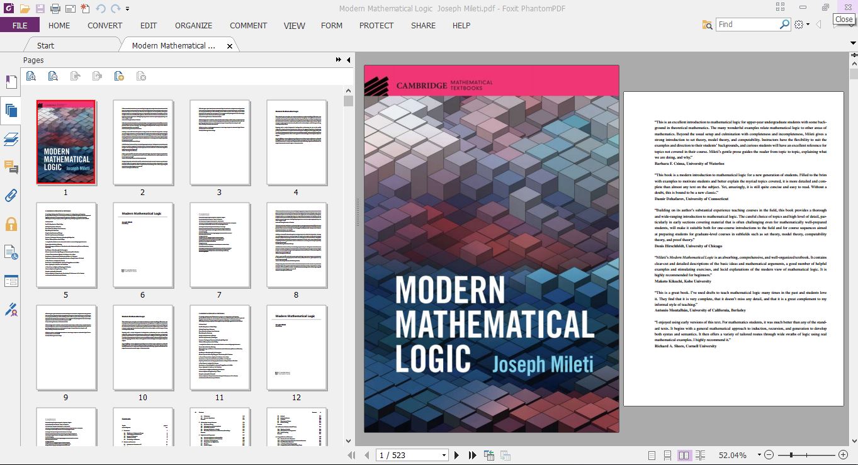Select page 1 thumbnail
The height and width of the screenshot is (465, 858).
tap(66, 142)
